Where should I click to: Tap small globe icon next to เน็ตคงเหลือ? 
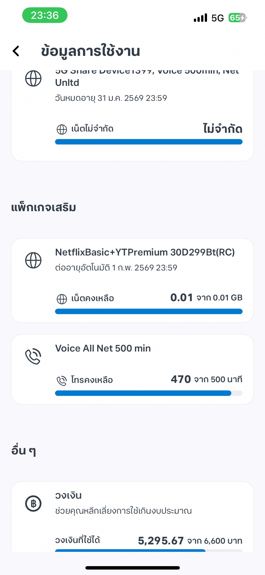point(62,299)
